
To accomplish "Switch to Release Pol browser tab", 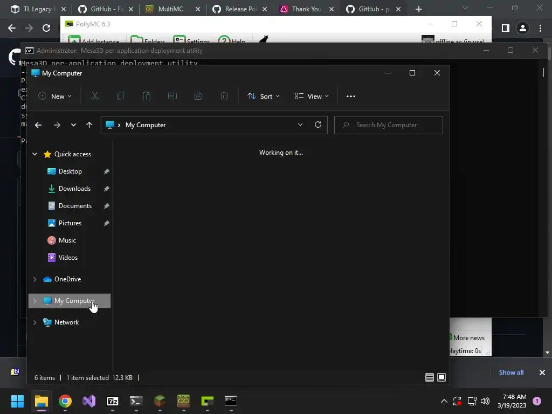I will [x=241, y=9].
